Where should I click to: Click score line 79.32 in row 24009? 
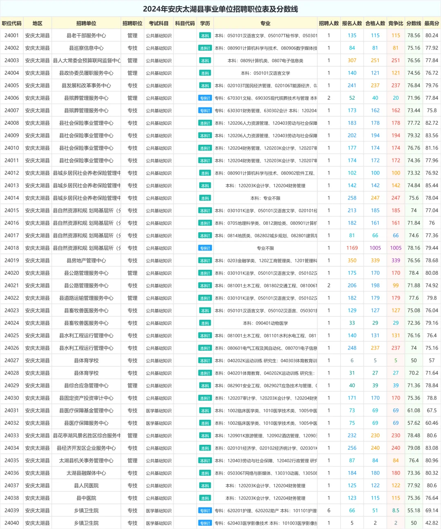414,135
